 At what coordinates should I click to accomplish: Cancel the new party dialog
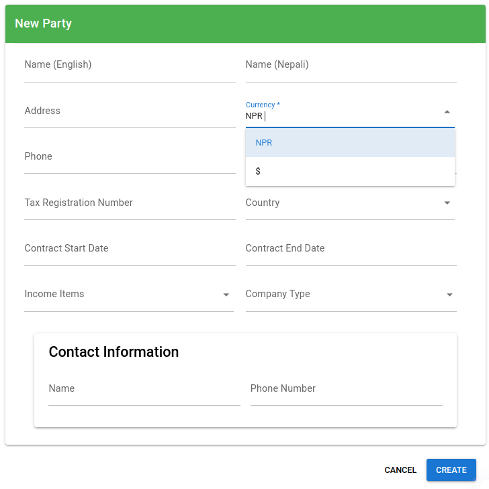coord(400,470)
